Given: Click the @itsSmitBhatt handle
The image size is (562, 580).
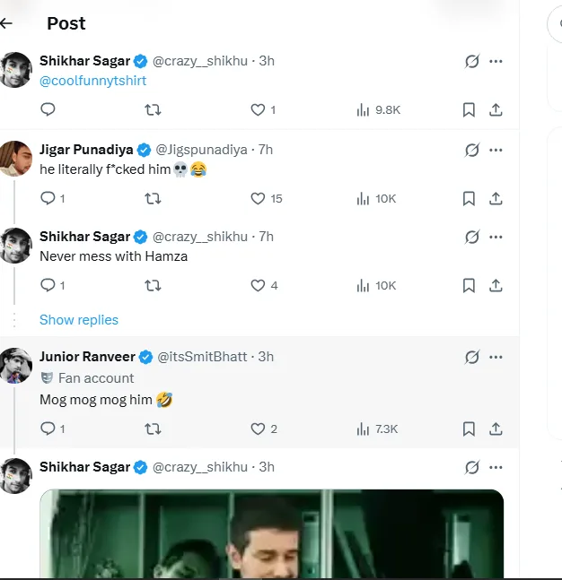Looking at the screenshot, I should click(x=202, y=357).
